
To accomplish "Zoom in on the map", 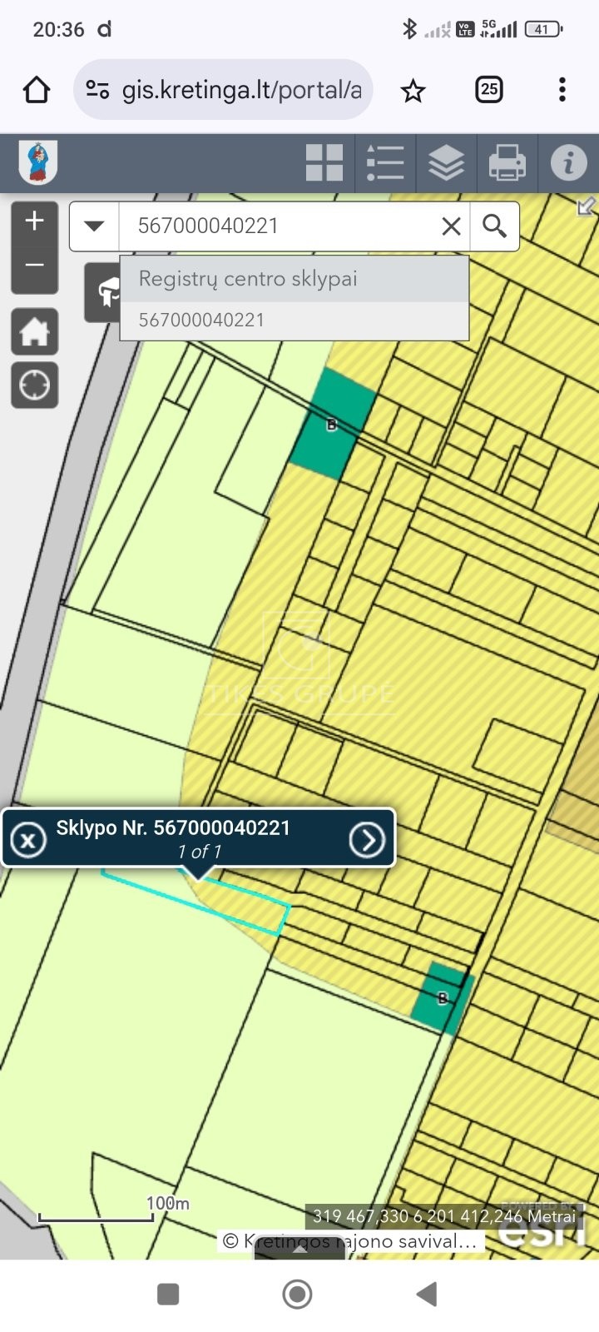I will [34, 221].
